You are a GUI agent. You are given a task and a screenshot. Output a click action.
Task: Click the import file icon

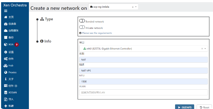point(5,99)
